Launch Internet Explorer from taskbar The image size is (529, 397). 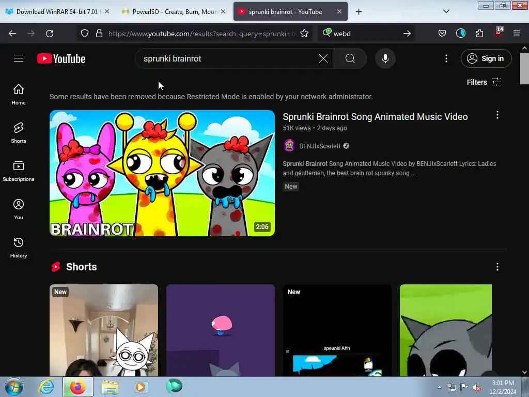click(46, 387)
